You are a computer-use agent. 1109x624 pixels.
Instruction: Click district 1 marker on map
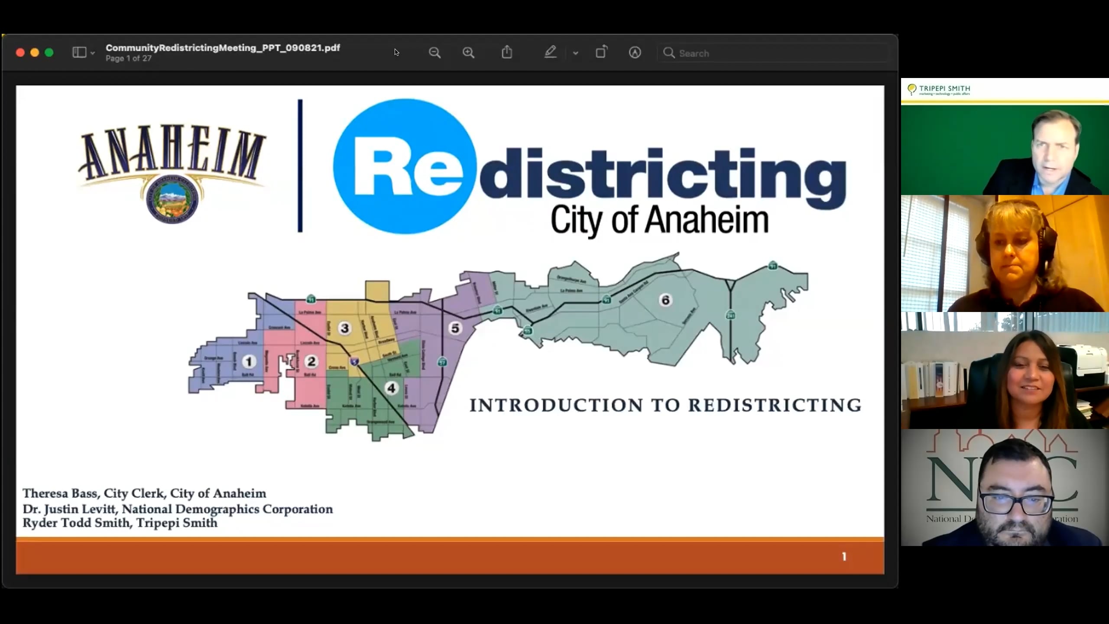pos(249,361)
